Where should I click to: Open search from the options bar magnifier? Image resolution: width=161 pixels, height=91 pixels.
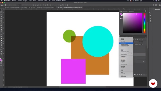click(153, 5)
